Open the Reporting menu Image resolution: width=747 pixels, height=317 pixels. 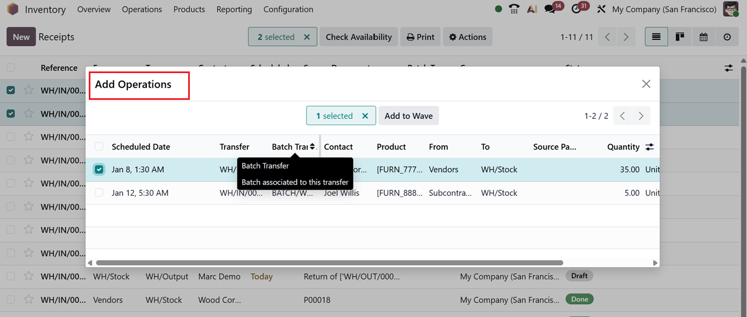[234, 9]
